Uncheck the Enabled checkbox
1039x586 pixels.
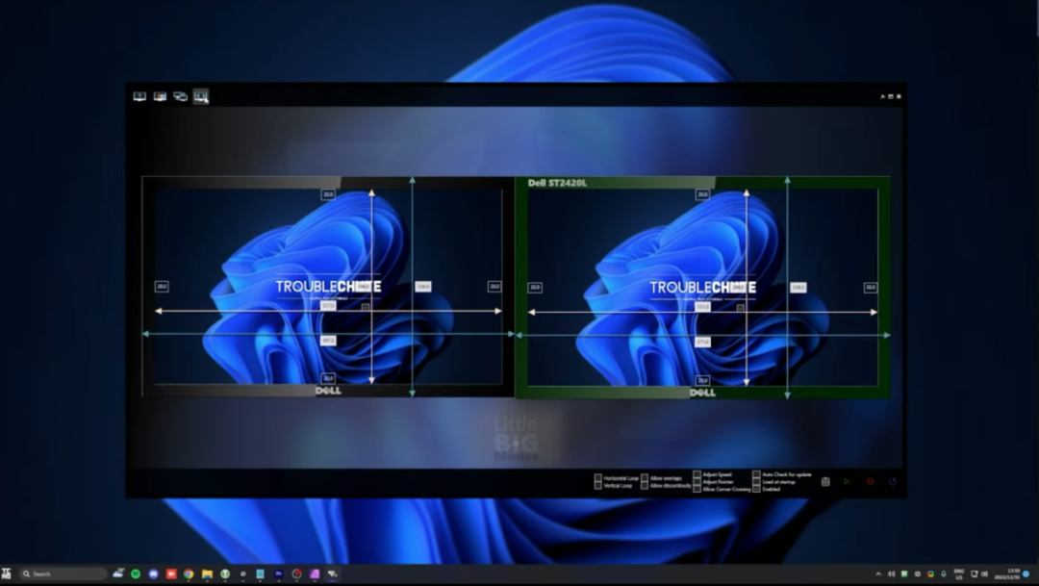(x=757, y=489)
